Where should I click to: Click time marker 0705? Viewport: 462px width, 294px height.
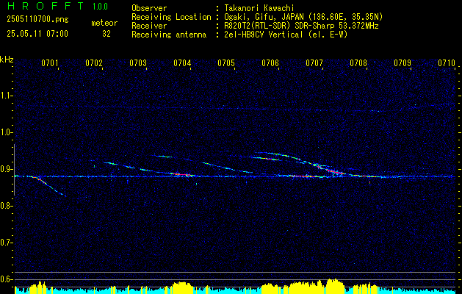pos(226,62)
